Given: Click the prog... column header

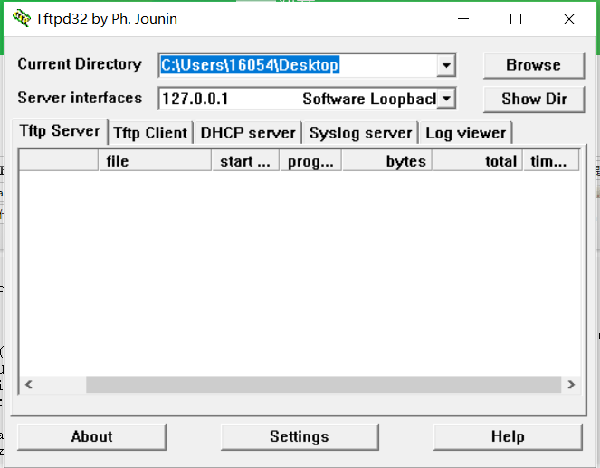Looking at the screenshot, I should (310, 161).
